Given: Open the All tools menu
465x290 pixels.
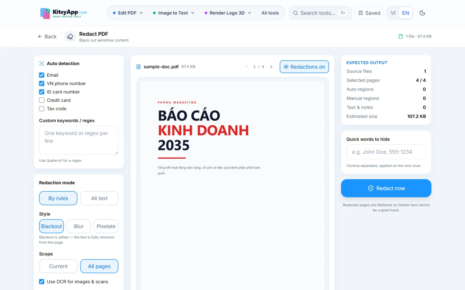Looking at the screenshot, I should [270, 13].
